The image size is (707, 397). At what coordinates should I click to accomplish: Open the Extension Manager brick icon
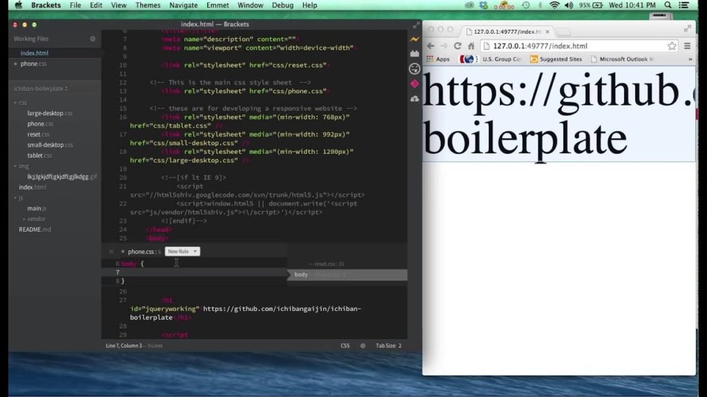[414, 54]
